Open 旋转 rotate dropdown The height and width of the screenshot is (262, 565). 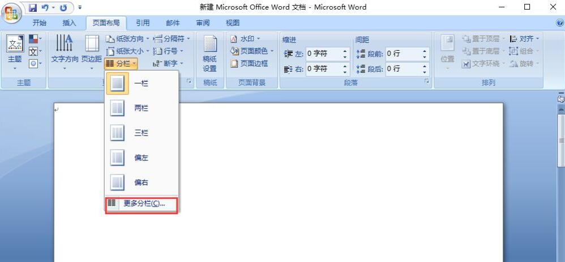click(x=524, y=64)
